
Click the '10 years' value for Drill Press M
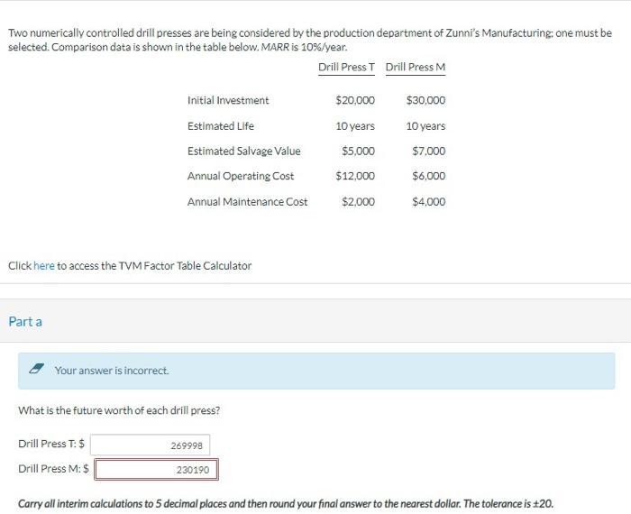click(x=425, y=126)
